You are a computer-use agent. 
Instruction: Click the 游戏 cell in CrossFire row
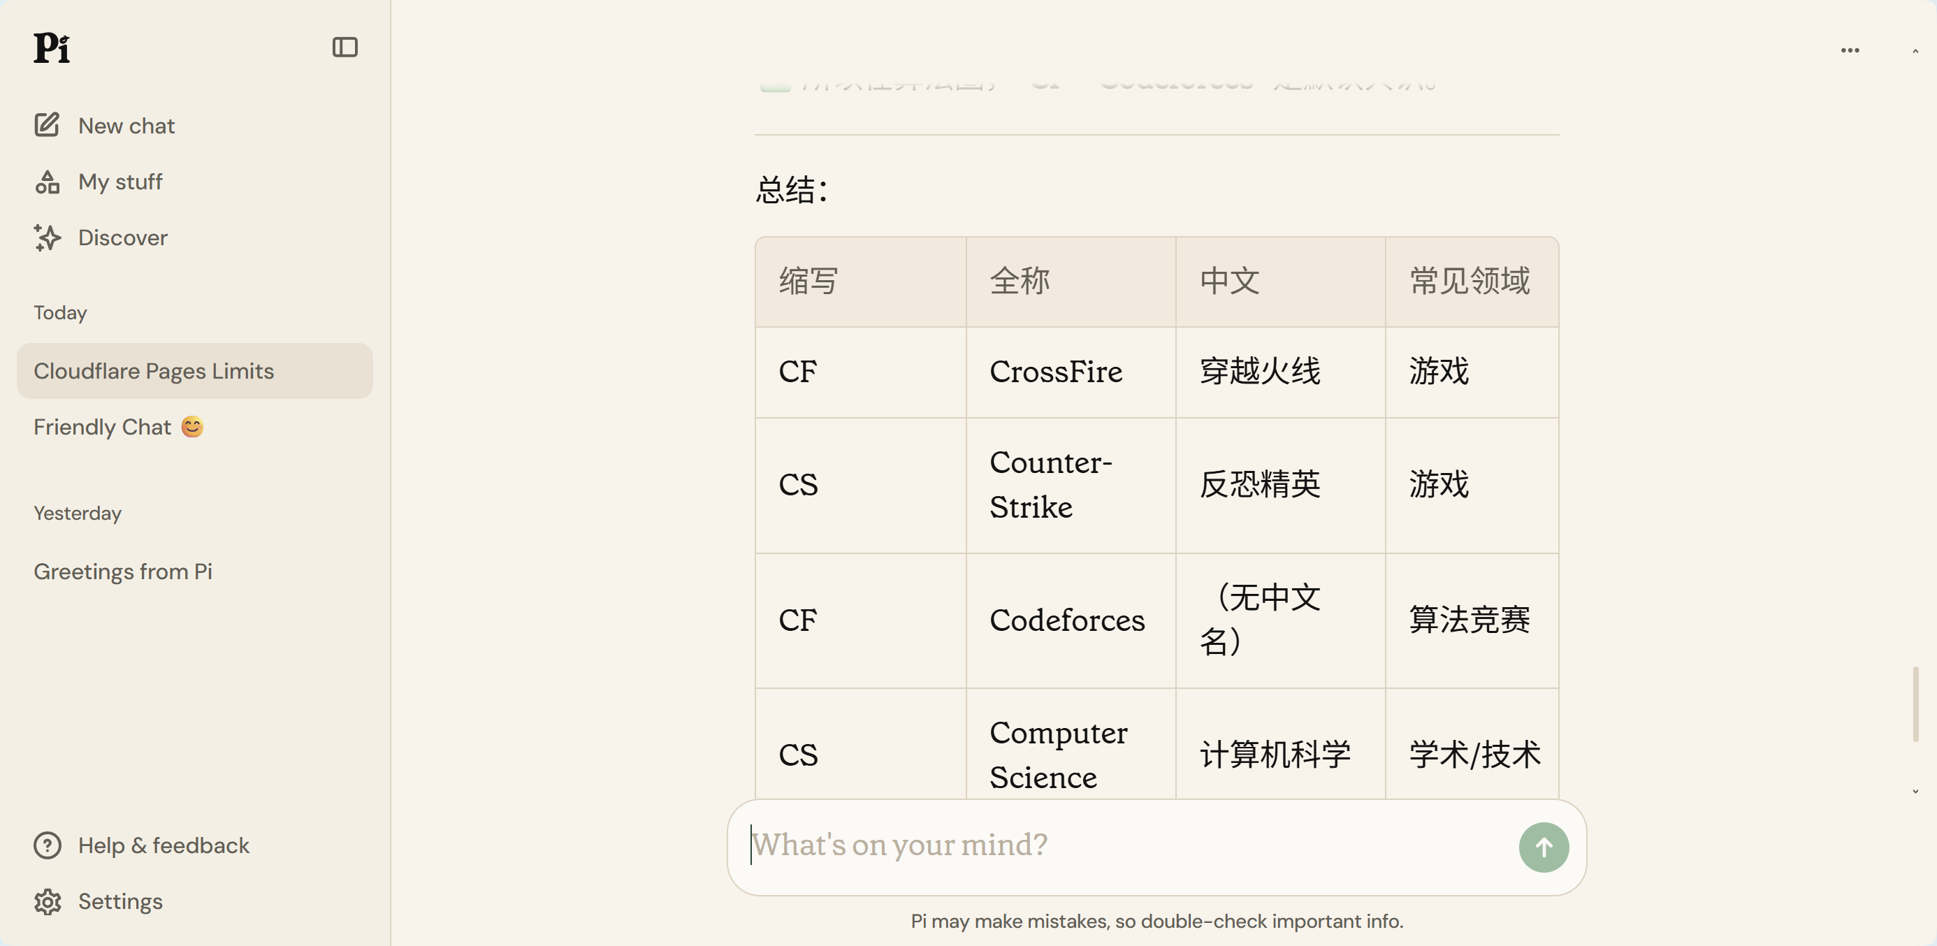(1472, 372)
